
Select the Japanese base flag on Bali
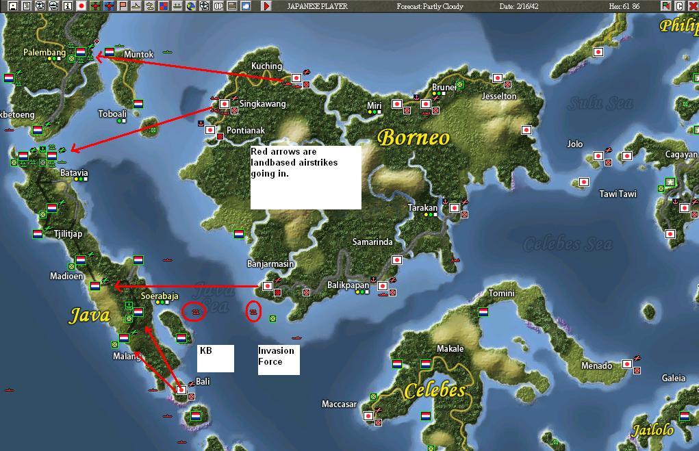(x=181, y=390)
